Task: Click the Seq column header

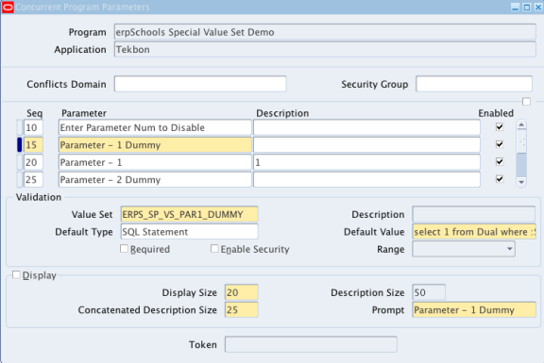Action: 34,113
